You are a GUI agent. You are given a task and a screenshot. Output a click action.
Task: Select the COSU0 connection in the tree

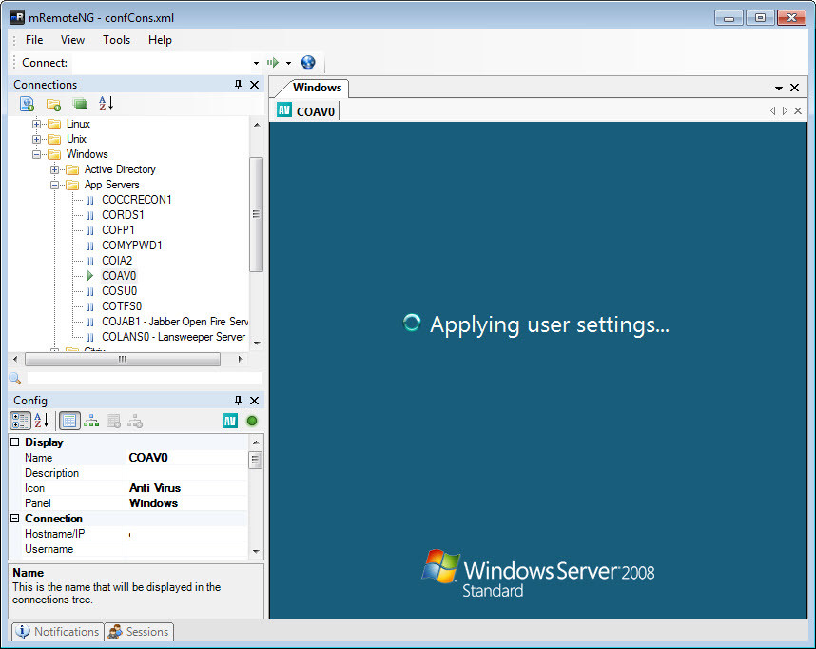click(118, 290)
